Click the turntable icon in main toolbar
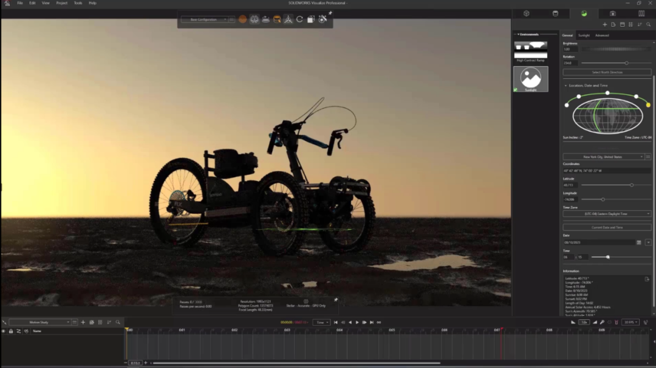 tap(265, 19)
